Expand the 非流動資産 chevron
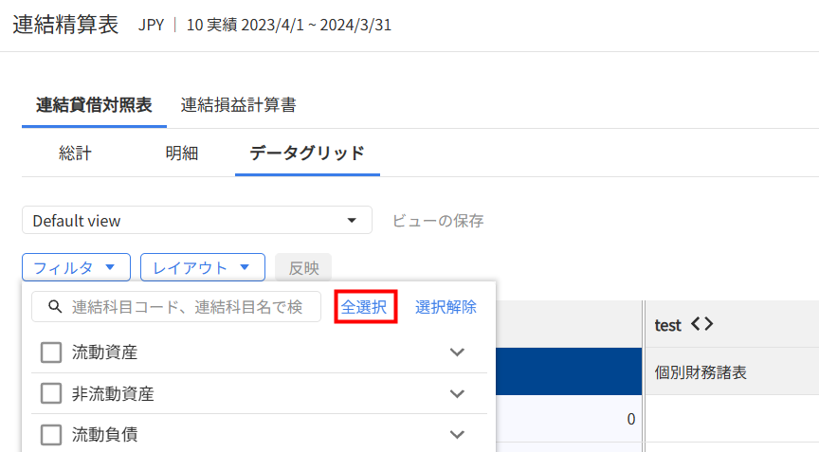Viewport: 819px width, 452px height. pyautogui.click(x=457, y=393)
